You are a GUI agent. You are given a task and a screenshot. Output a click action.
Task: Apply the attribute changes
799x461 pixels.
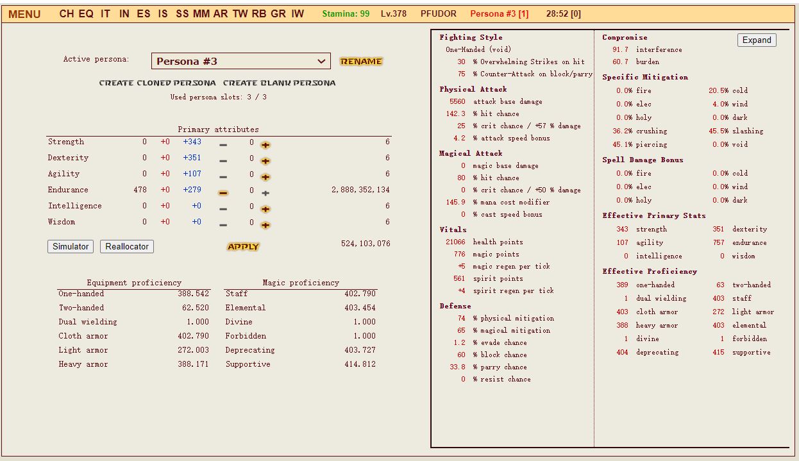point(243,247)
